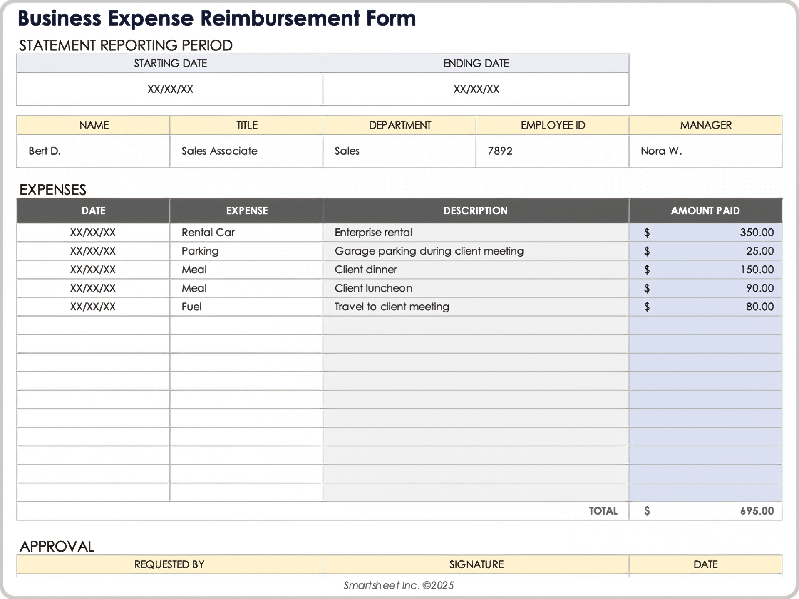Viewport: 799px width, 599px height.
Task: Select the NAME cell containing Bert D.
Action: (x=92, y=151)
